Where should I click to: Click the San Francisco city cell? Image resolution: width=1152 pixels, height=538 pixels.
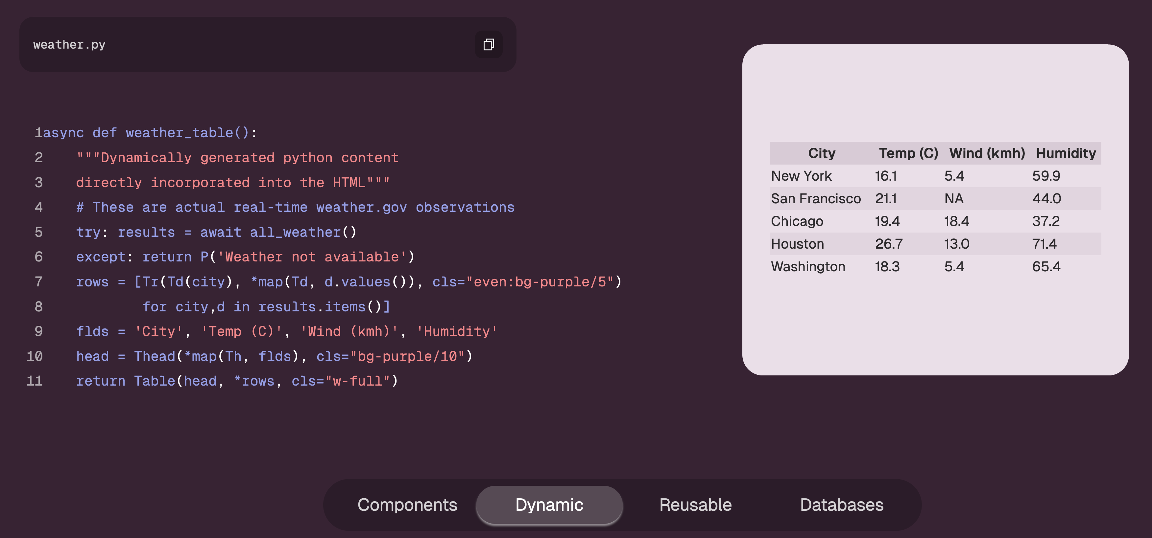pos(815,199)
